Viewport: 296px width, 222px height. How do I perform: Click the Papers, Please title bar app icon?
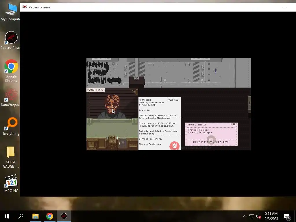point(25,7)
